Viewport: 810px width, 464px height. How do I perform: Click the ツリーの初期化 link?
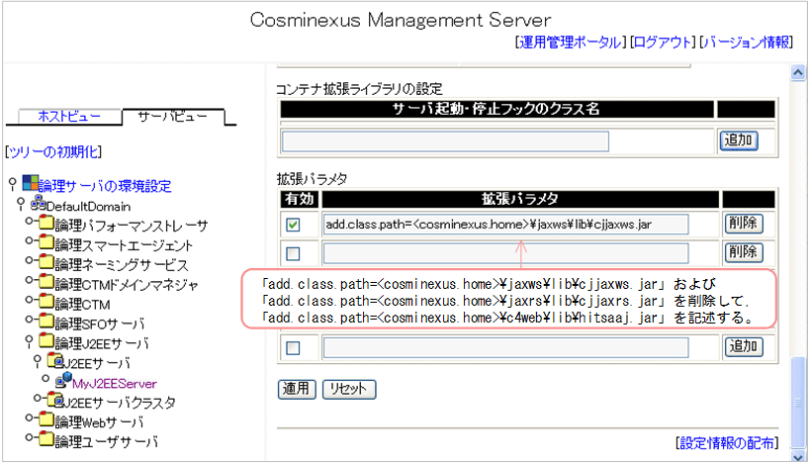53,152
